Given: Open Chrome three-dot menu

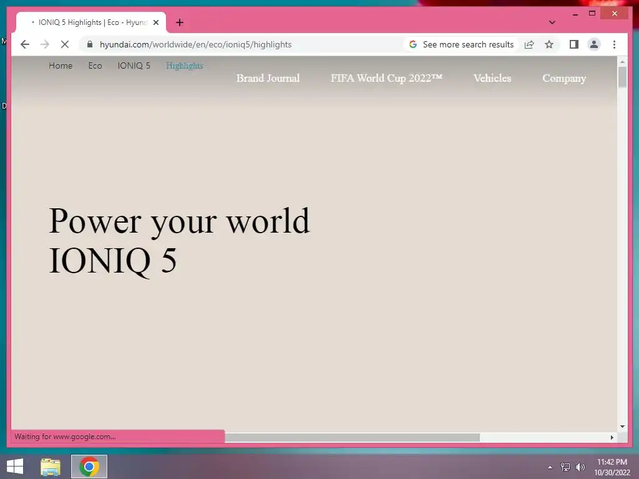Looking at the screenshot, I should point(614,44).
